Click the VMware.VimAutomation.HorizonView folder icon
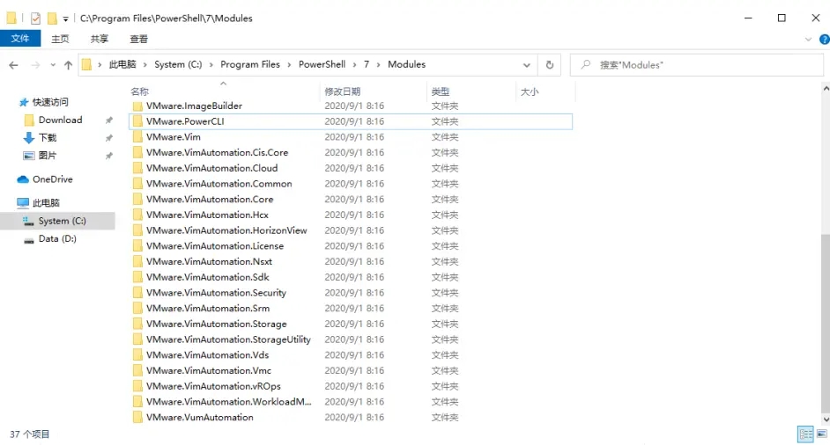The width and height of the screenshot is (830, 445). point(137,230)
